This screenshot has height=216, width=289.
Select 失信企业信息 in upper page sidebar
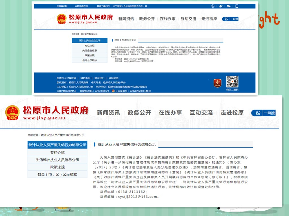[x=89, y=51]
